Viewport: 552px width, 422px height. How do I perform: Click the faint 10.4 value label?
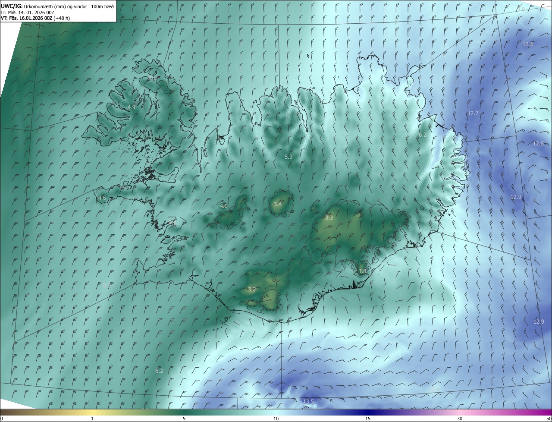(434, 389)
